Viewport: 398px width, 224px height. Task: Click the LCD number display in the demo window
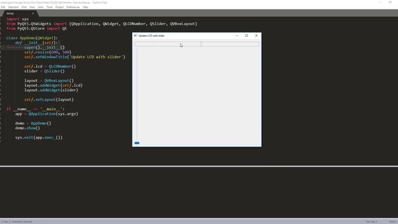pyautogui.click(x=197, y=44)
